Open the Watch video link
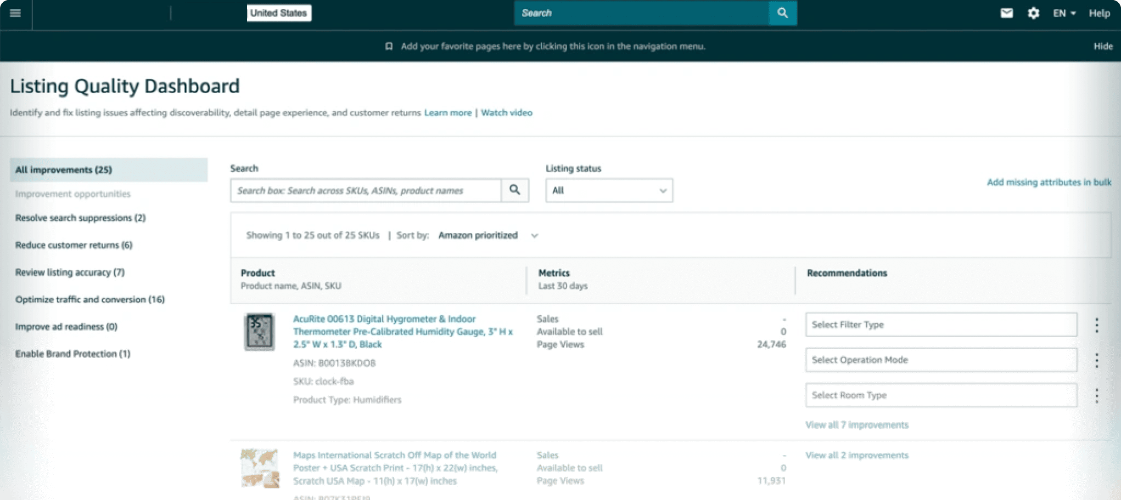The width and height of the screenshot is (1121, 500). 506,112
